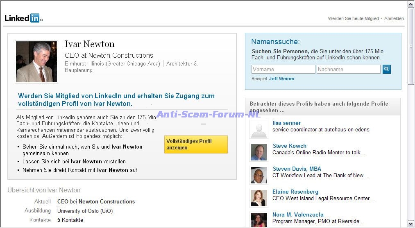Screen dimensions: 415x228
Task: Click Steven Davis's profile picture
Action: (x=259, y=175)
